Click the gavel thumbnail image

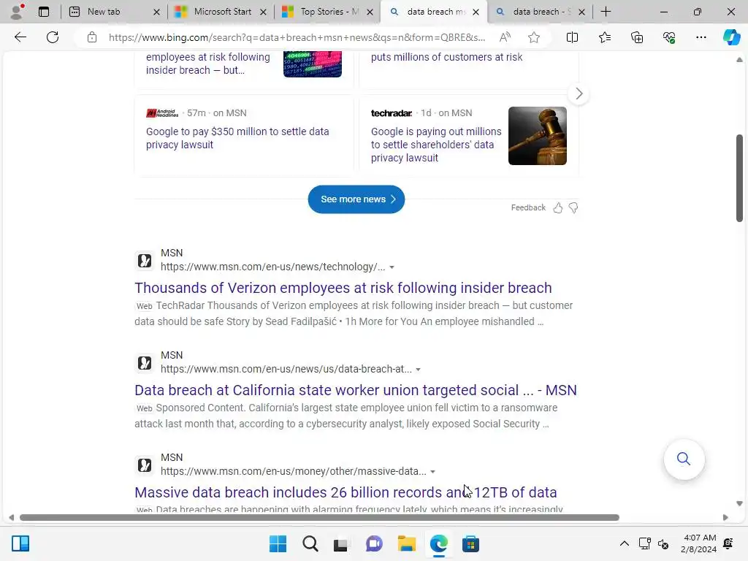click(x=537, y=136)
